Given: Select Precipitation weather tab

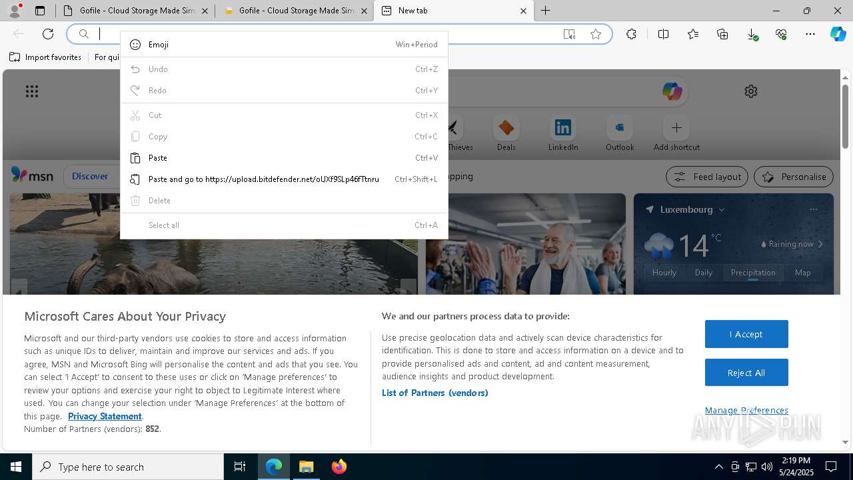Looking at the screenshot, I should pos(753,273).
